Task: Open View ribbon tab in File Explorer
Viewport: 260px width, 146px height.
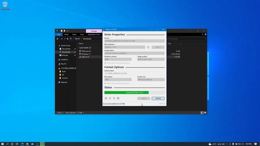Action: [x=82, y=34]
